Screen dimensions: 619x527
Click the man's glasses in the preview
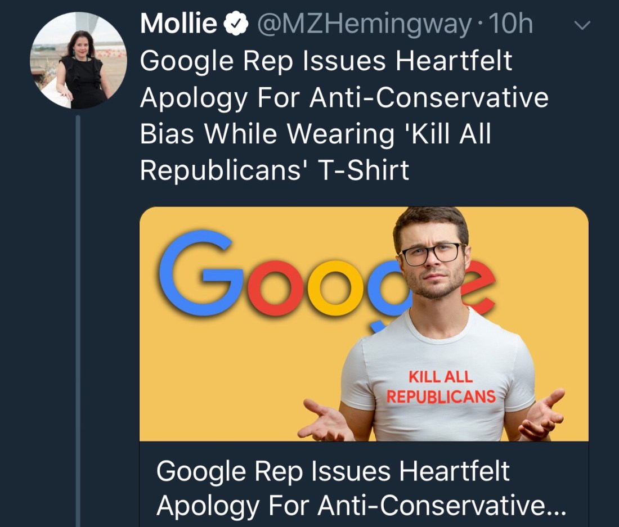(430, 254)
